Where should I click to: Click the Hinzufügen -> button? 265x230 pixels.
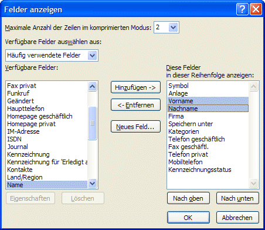pos(135,87)
